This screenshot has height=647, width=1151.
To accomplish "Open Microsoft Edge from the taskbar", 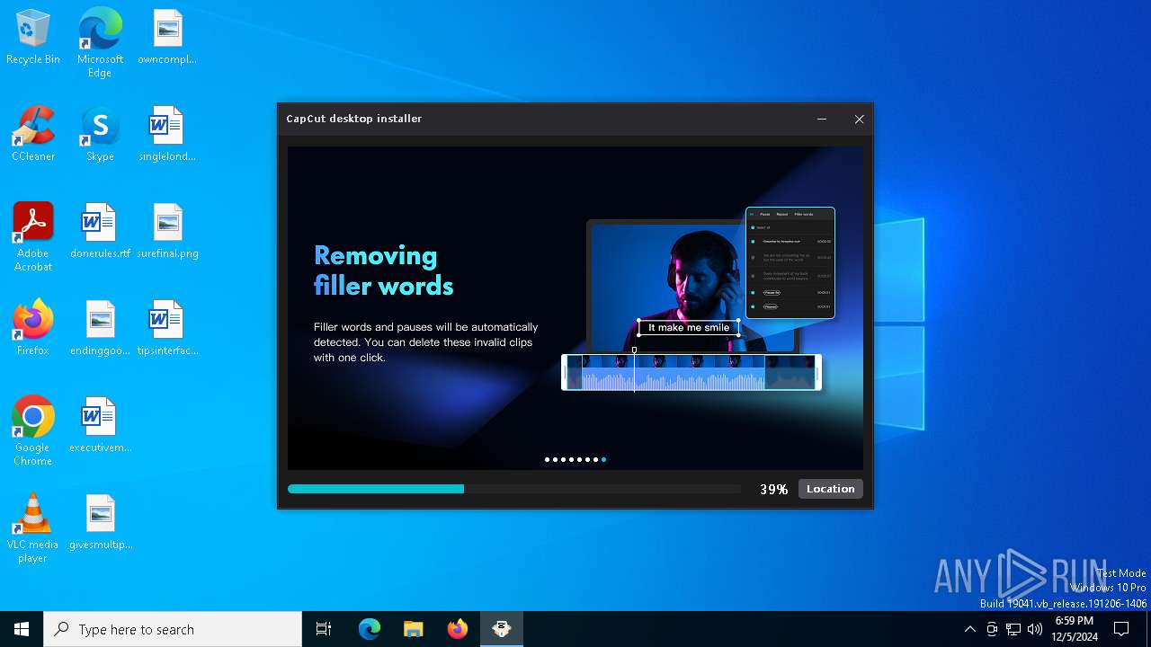I will coord(370,629).
